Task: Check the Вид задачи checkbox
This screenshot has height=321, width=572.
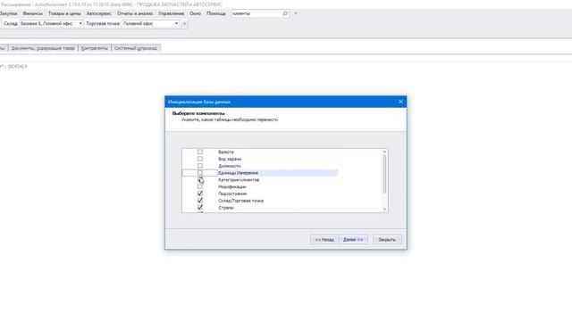Action: click(200, 159)
